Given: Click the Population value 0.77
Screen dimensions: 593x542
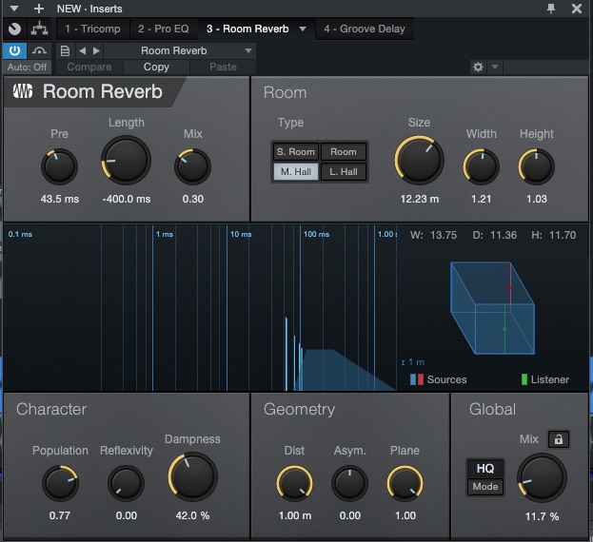Looking at the screenshot, I should click(60, 515).
